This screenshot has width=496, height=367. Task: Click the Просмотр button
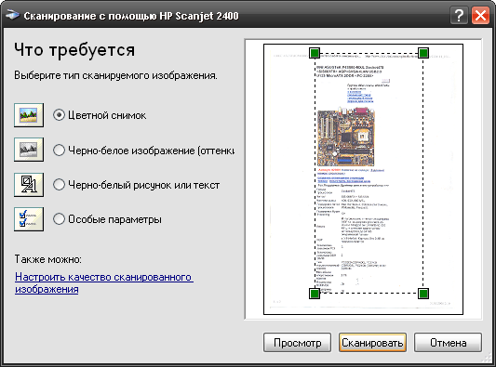pyautogui.click(x=298, y=342)
